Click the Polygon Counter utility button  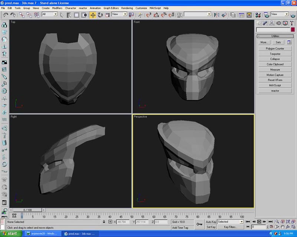click(x=275, y=49)
